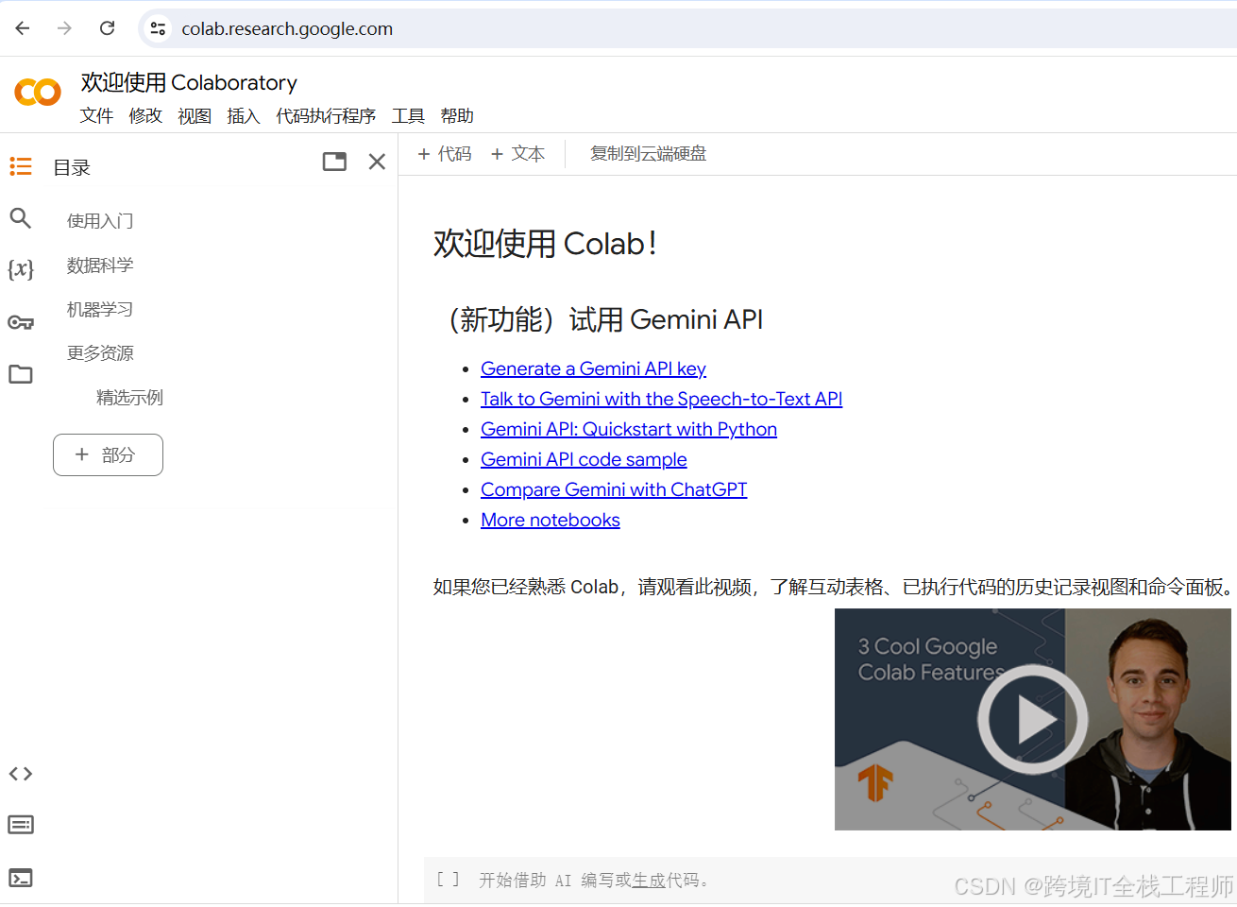Play the 3 Cool Google Colab Features video
Viewport: 1237px width, 907px height.
coord(1033,720)
